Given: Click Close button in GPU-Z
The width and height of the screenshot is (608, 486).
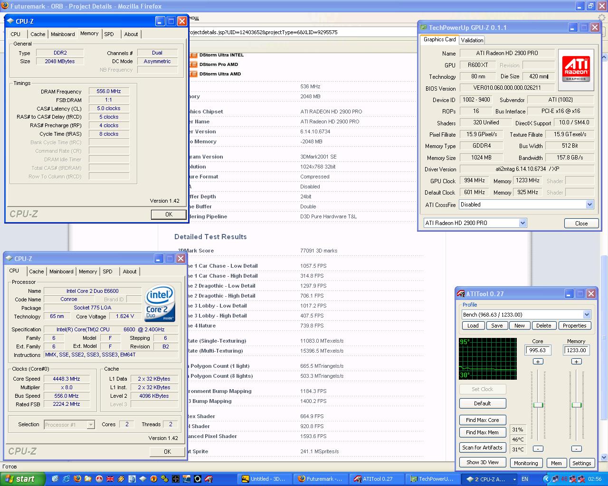Looking at the screenshot, I should point(581,224).
